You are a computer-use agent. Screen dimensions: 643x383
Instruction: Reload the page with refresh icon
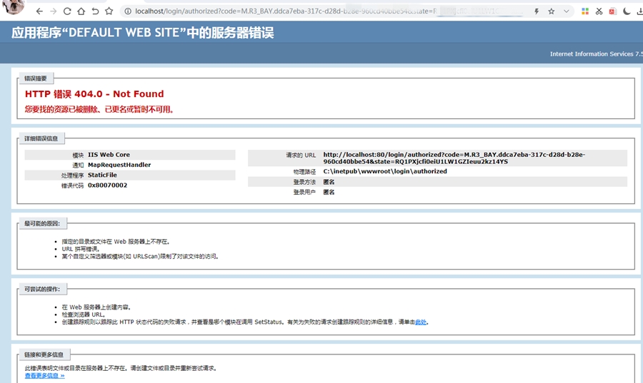(67, 11)
